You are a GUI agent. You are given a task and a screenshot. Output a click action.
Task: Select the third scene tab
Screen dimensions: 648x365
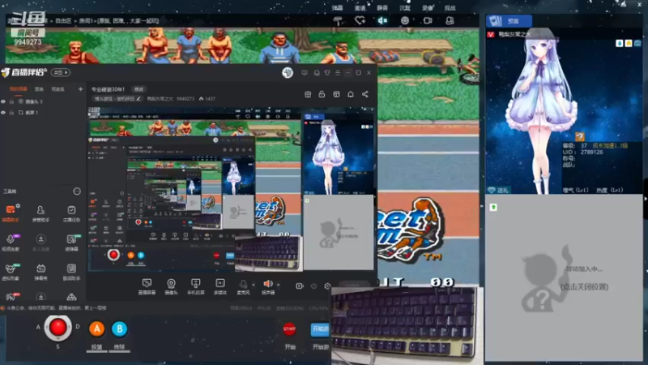pyautogui.click(x=58, y=89)
